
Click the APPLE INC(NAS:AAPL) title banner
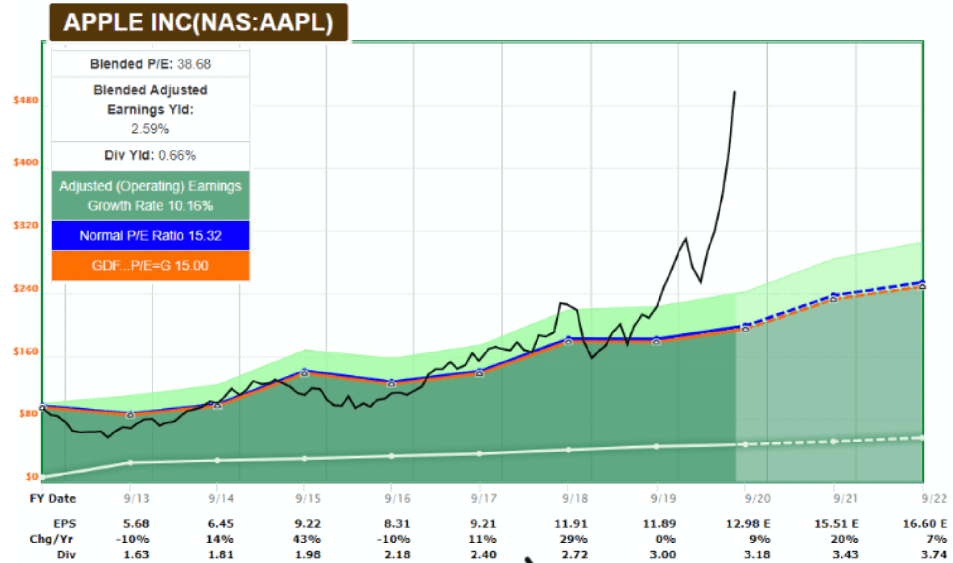pos(198,22)
